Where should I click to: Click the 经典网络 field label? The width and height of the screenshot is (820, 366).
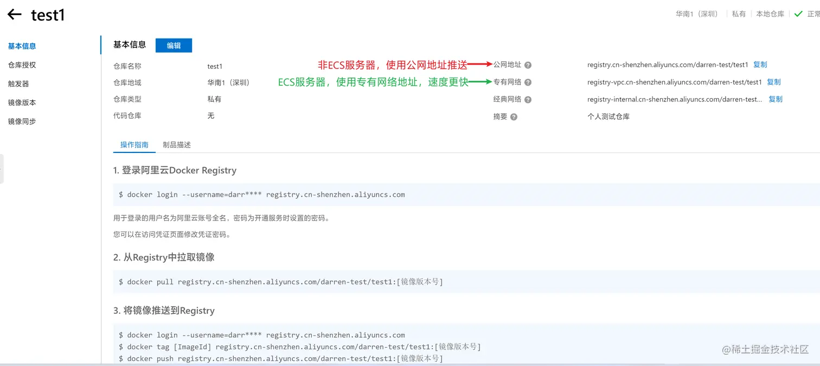pyautogui.click(x=507, y=99)
